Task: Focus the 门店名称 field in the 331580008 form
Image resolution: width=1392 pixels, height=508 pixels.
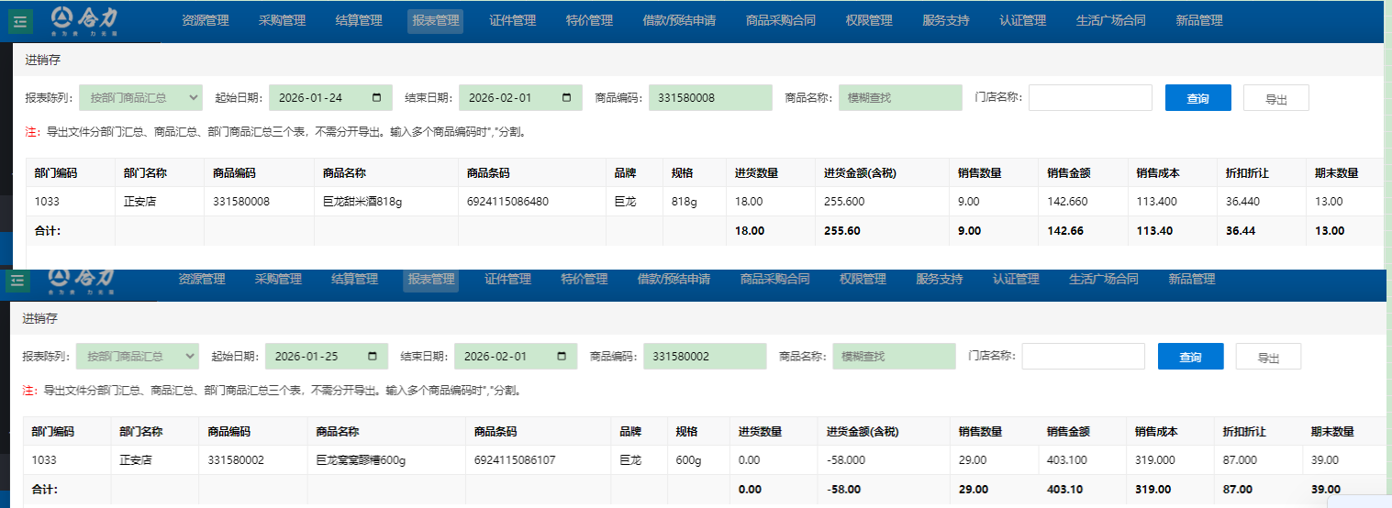Action: pos(1089,98)
